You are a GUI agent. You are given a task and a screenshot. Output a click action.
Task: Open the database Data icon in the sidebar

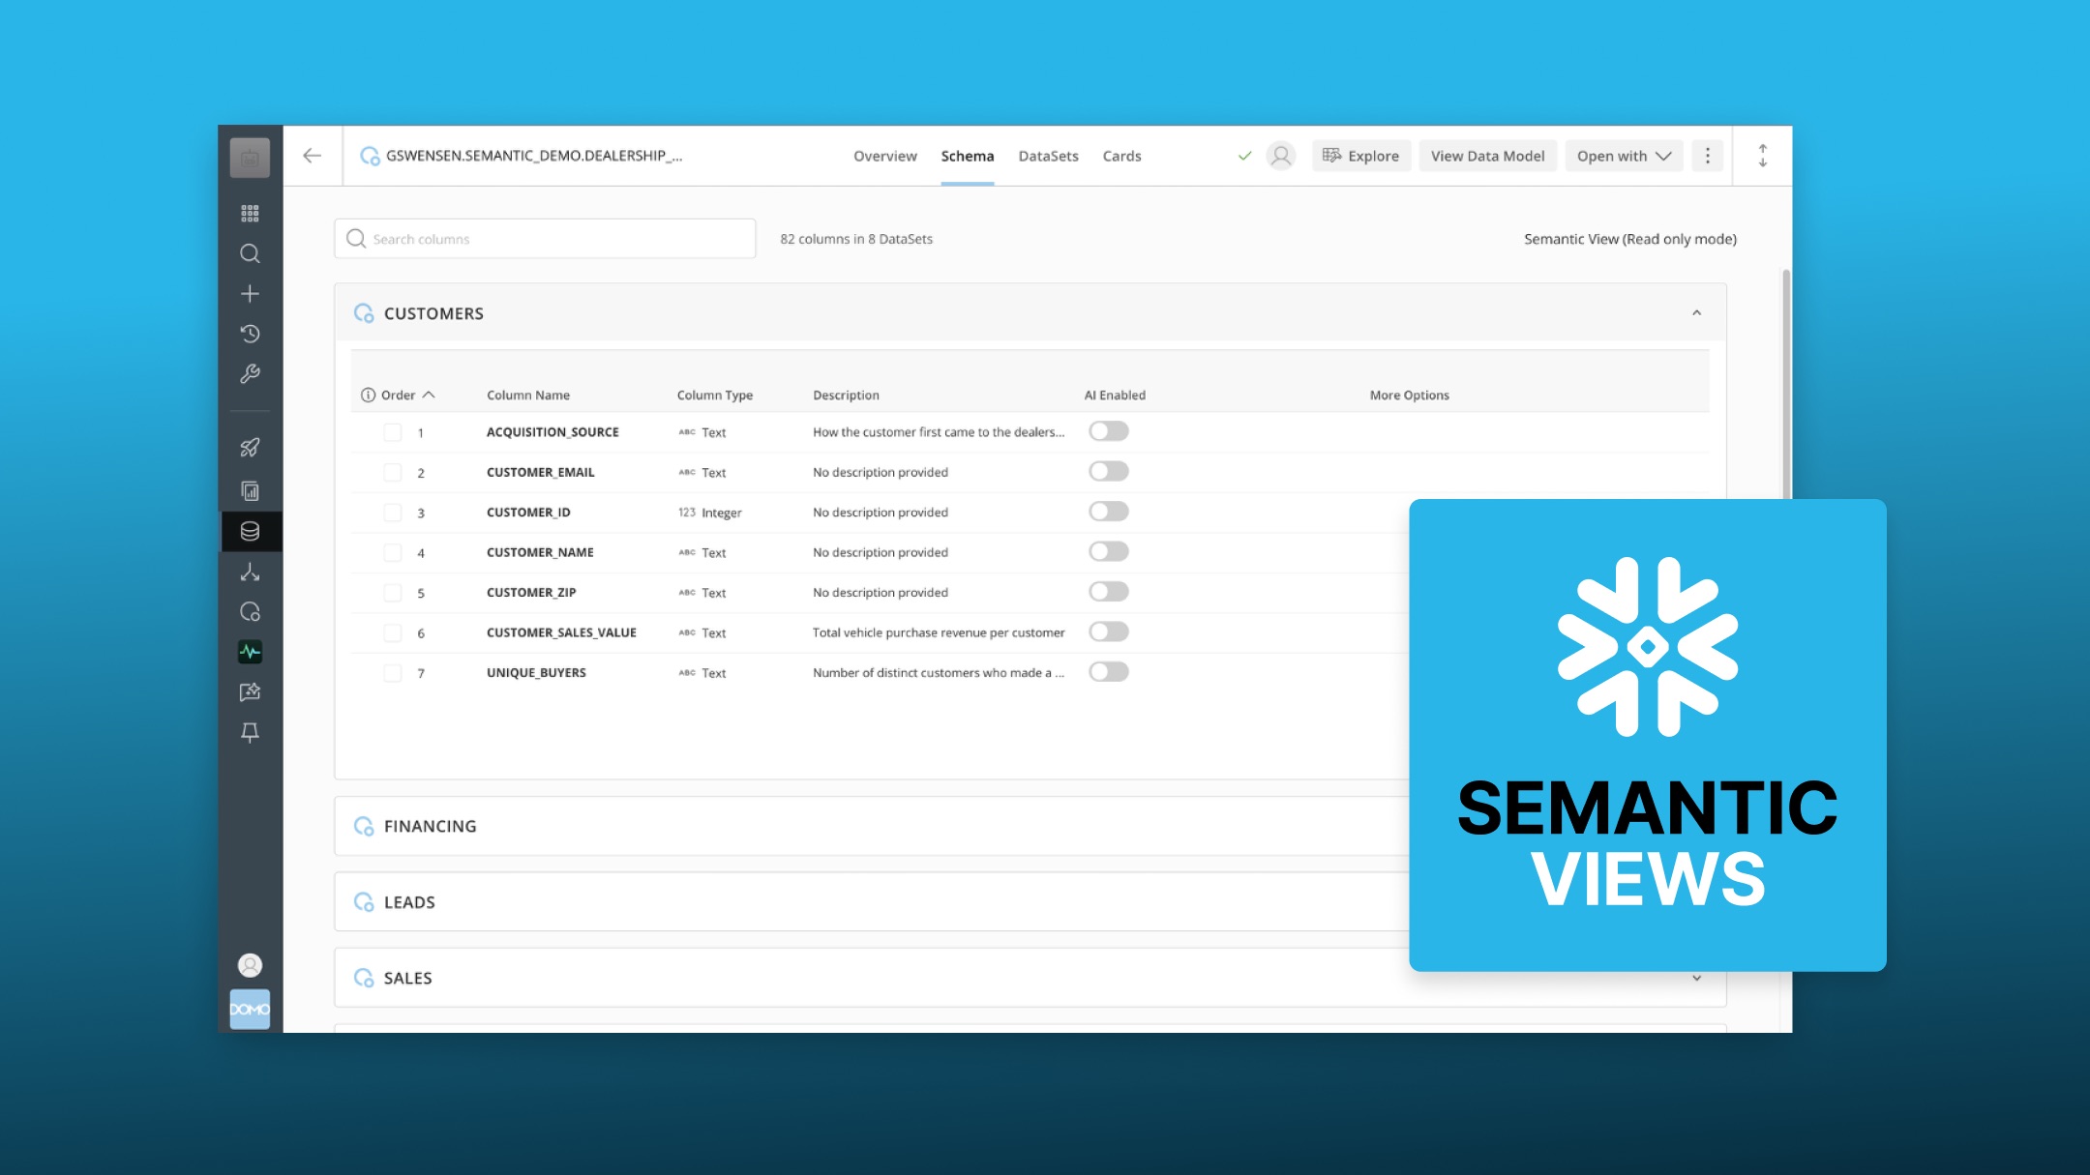pos(250,531)
